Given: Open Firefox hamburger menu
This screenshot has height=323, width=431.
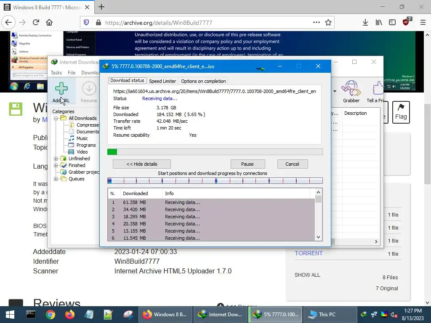Looking at the screenshot, I should pos(423,23).
